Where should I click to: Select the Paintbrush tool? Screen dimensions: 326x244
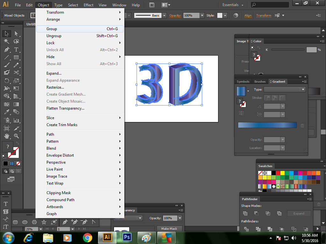click(x=6, y=64)
